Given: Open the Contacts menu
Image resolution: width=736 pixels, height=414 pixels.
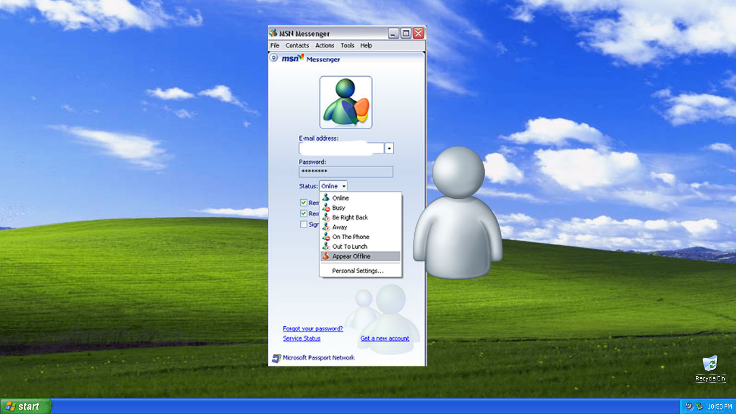Looking at the screenshot, I should pyautogui.click(x=297, y=45).
